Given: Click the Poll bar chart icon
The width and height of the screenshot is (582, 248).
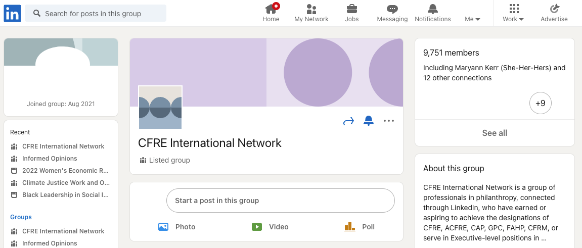Looking at the screenshot, I should tap(349, 226).
